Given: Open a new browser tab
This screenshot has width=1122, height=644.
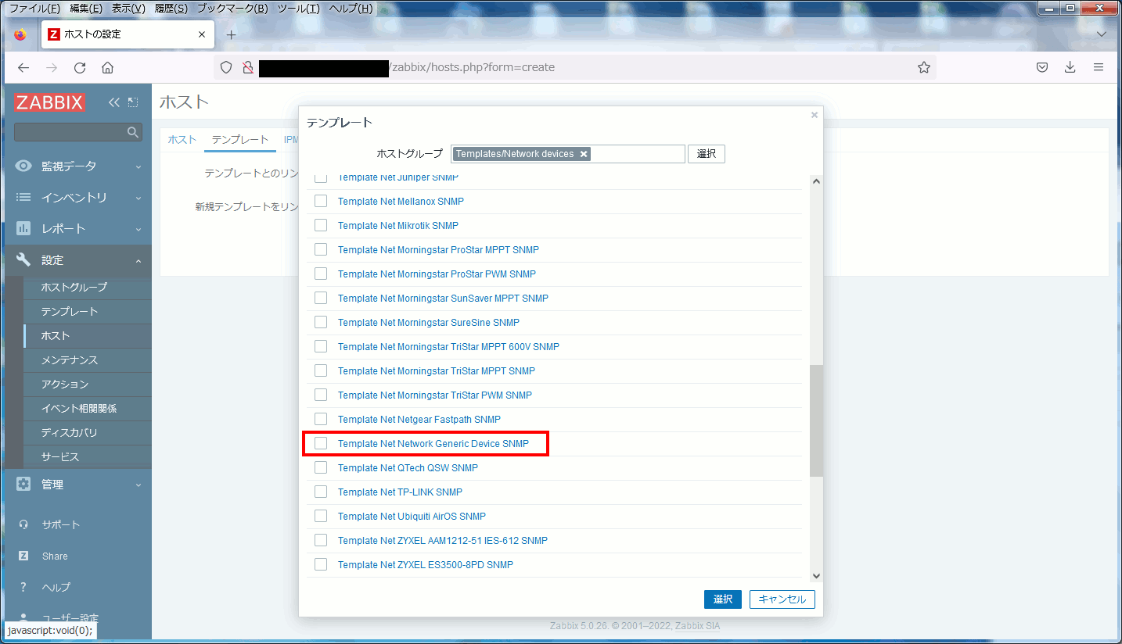Looking at the screenshot, I should 231,34.
